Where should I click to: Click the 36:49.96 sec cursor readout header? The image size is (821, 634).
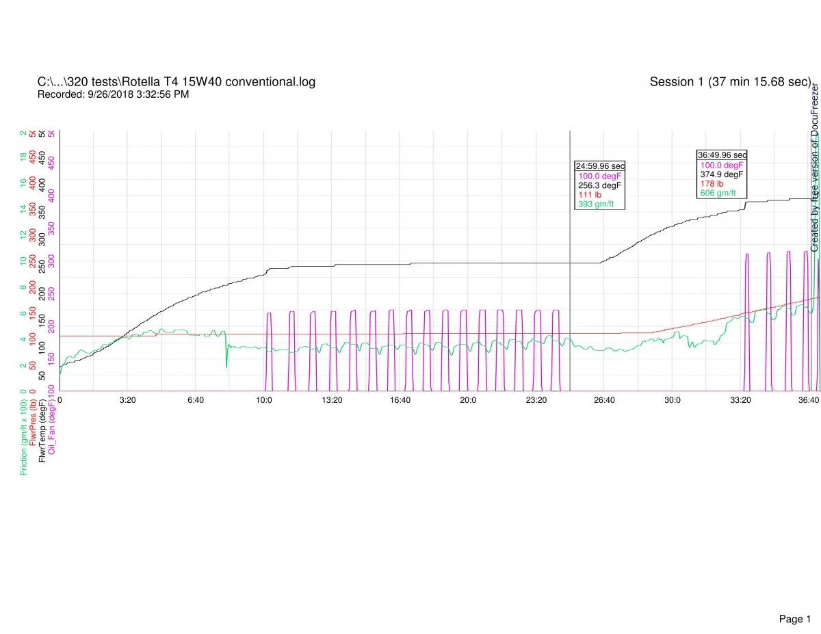click(722, 155)
